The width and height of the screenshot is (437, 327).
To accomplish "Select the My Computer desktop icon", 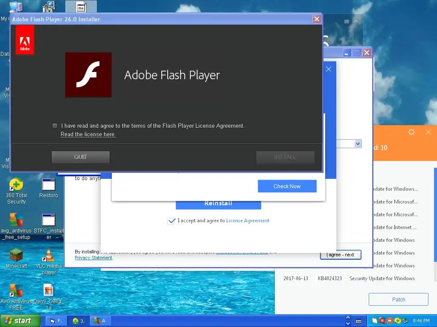I will 16,7.
